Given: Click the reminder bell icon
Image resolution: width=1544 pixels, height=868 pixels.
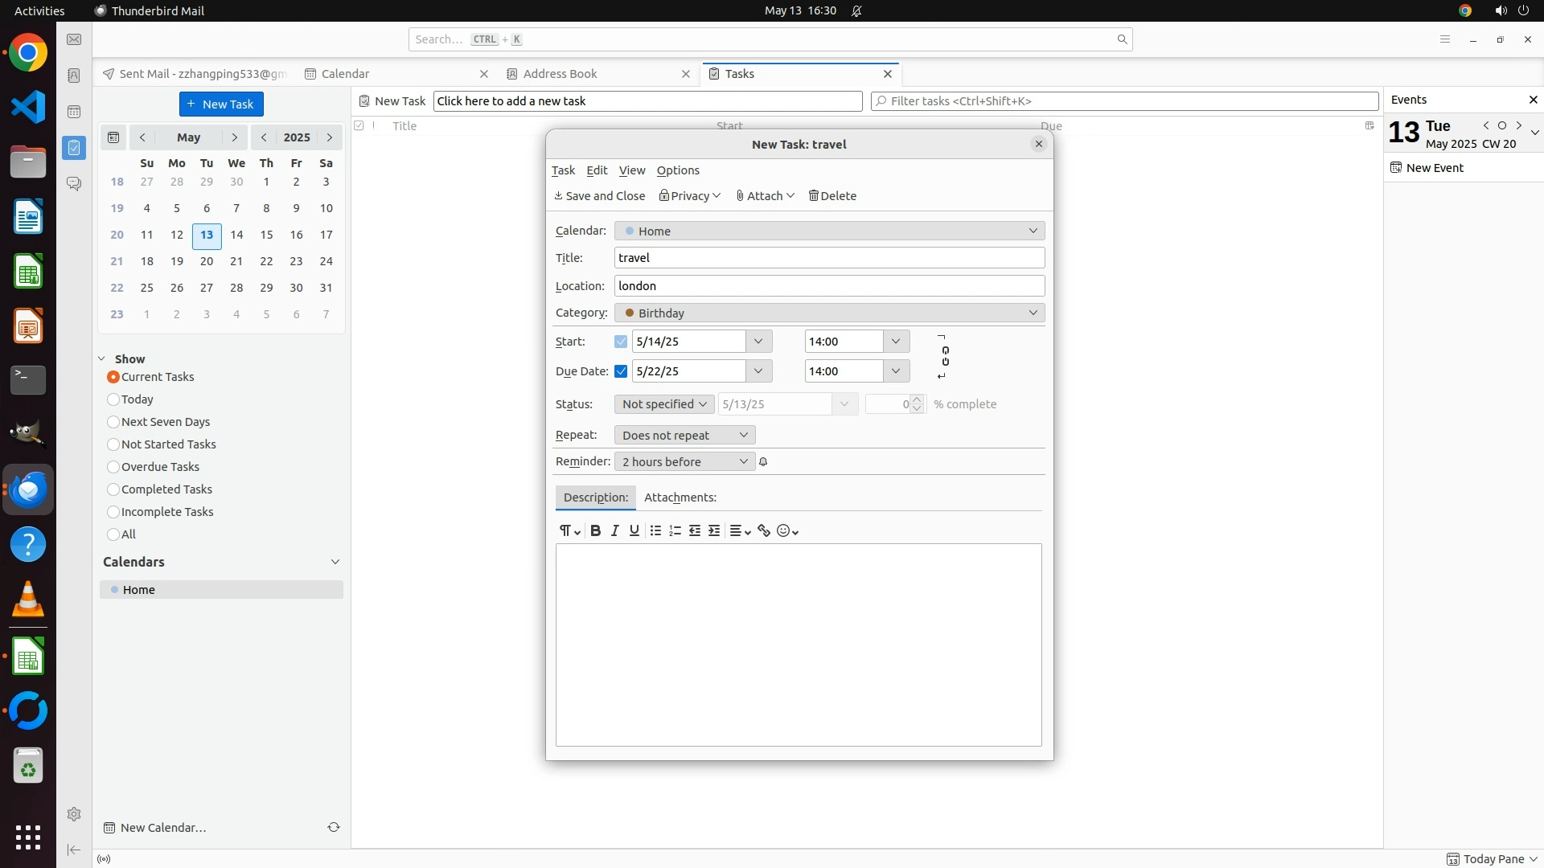Looking at the screenshot, I should pyautogui.click(x=763, y=462).
